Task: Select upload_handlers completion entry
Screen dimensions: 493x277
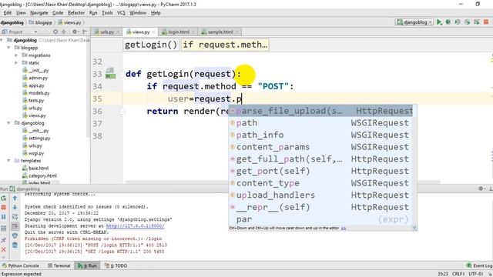Action: pos(320,195)
